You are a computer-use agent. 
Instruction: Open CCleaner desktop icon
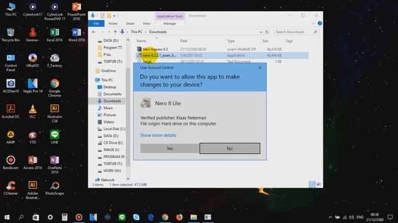point(11,188)
